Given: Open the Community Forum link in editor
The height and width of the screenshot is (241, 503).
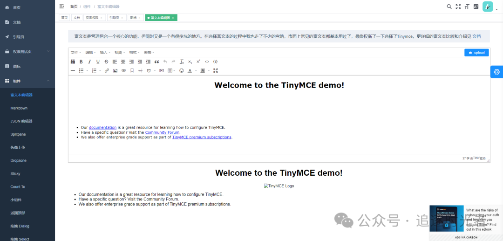Looking at the screenshot, I should 162,132.
